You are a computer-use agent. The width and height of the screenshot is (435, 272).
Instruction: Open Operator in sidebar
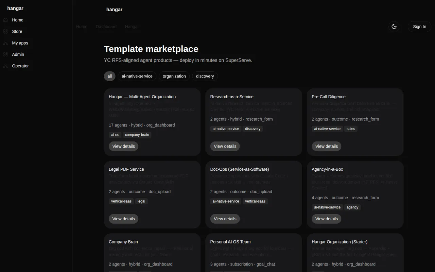tap(20, 66)
